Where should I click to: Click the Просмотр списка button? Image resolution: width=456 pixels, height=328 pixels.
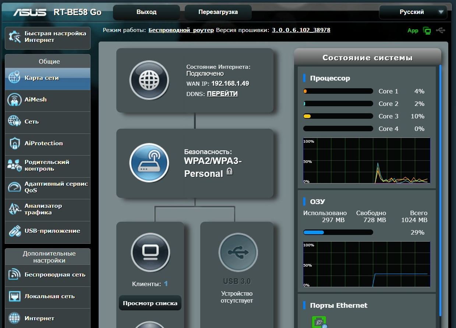[150, 303]
